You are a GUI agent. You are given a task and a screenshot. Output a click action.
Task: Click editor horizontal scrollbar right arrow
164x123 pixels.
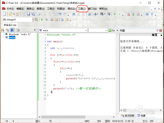114,117
